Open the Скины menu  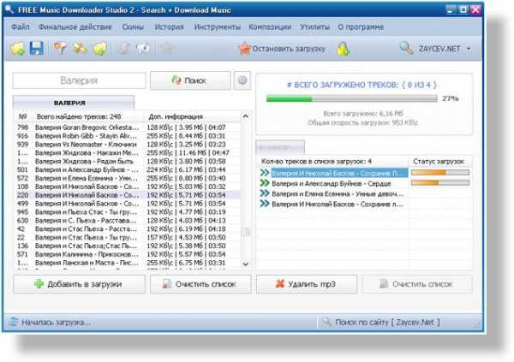pyautogui.click(x=133, y=27)
